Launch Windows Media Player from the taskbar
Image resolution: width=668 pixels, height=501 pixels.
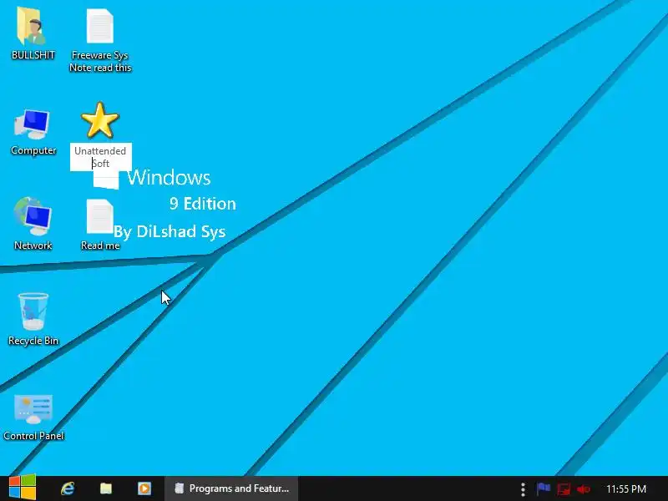tap(144, 488)
